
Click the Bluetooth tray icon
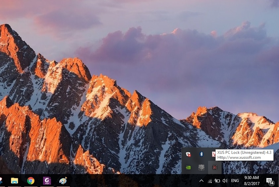tap(201, 154)
